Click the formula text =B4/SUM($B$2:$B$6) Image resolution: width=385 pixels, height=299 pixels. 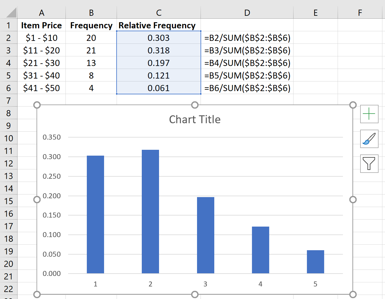247,63
